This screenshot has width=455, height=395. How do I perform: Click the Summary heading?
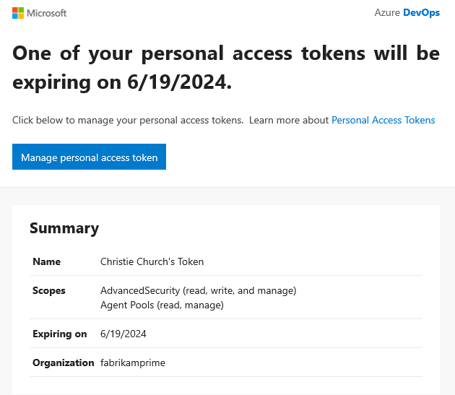[64, 228]
